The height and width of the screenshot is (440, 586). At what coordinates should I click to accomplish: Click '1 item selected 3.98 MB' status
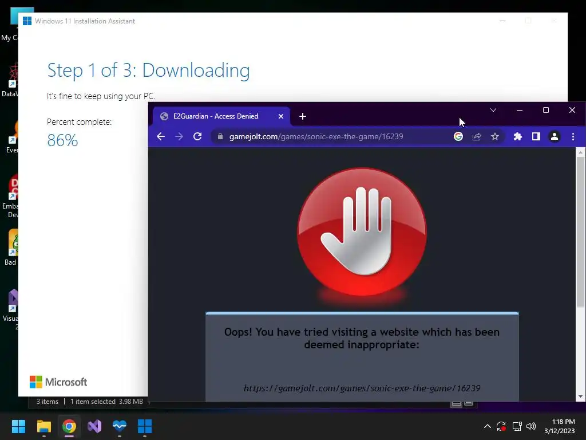click(x=106, y=402)
